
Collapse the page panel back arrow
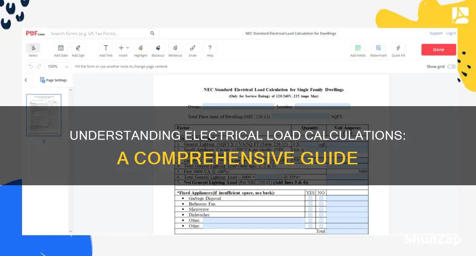[x=26, y=80]
